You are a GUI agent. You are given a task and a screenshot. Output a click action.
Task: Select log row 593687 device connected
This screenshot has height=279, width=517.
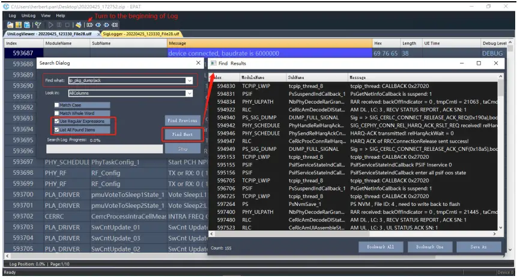(256, 53)
